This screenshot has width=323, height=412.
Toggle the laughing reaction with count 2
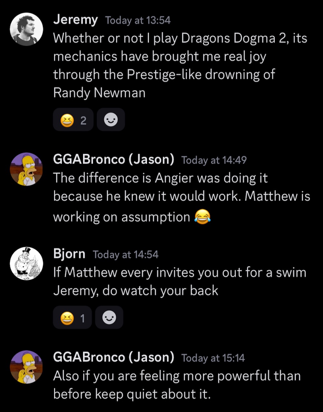click(x=73, y=120)
